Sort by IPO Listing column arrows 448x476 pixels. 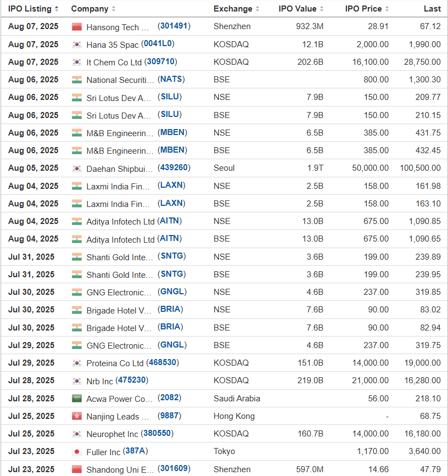57,9
